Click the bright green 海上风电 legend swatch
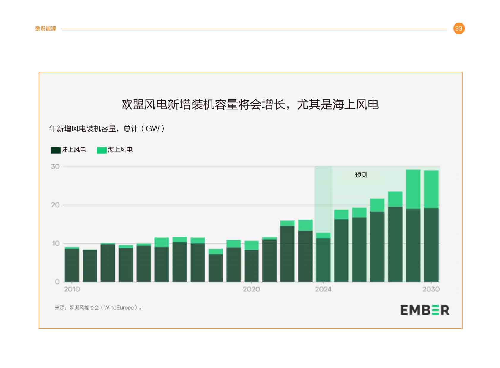The image size is (500, 368). 102,150
